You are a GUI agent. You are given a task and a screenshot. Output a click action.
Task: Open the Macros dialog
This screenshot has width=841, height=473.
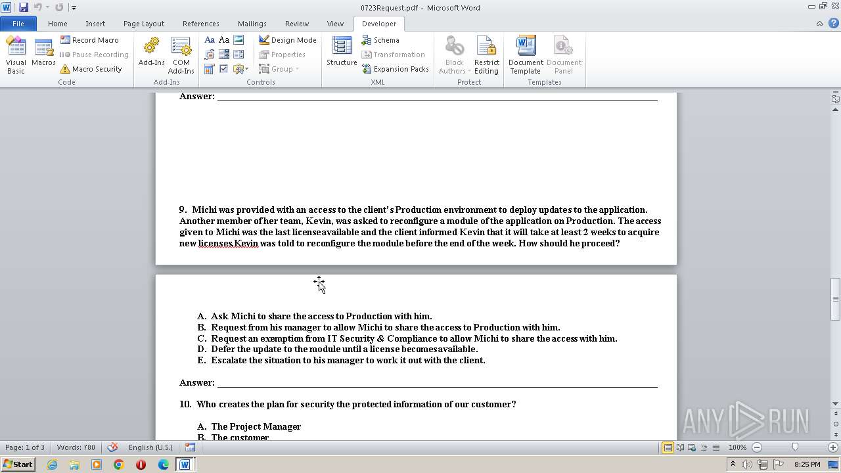coord(43,55)
